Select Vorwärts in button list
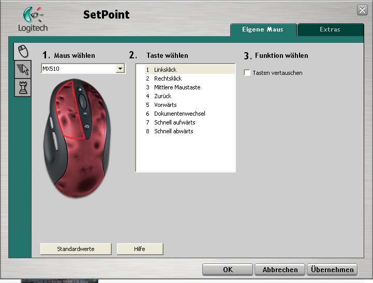Image resolution: width=373 pixels, height=283 pixels. 190,105
